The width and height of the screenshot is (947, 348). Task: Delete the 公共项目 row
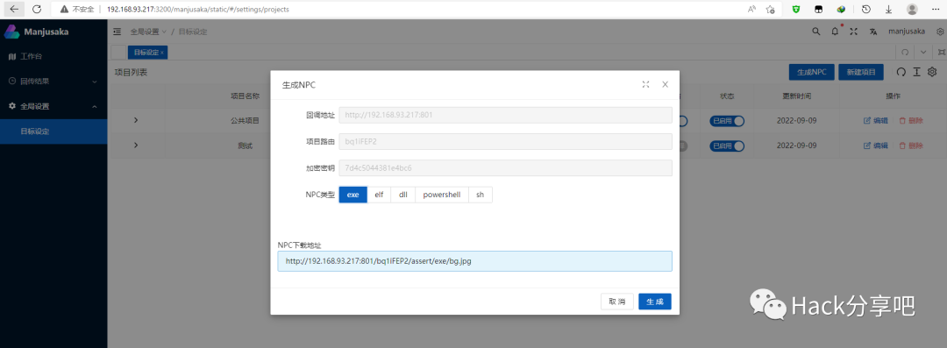(x=911, y=121)
